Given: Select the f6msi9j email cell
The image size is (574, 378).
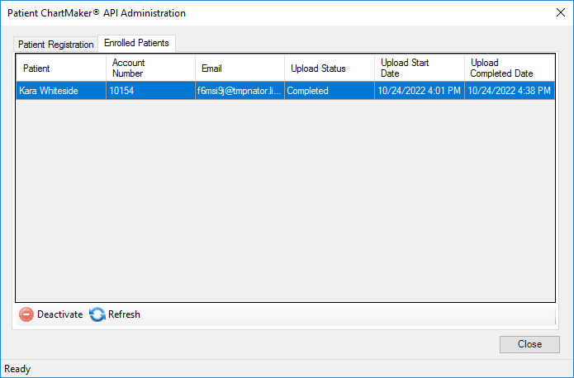Looking at the screenshot, I should click(240, 91).
